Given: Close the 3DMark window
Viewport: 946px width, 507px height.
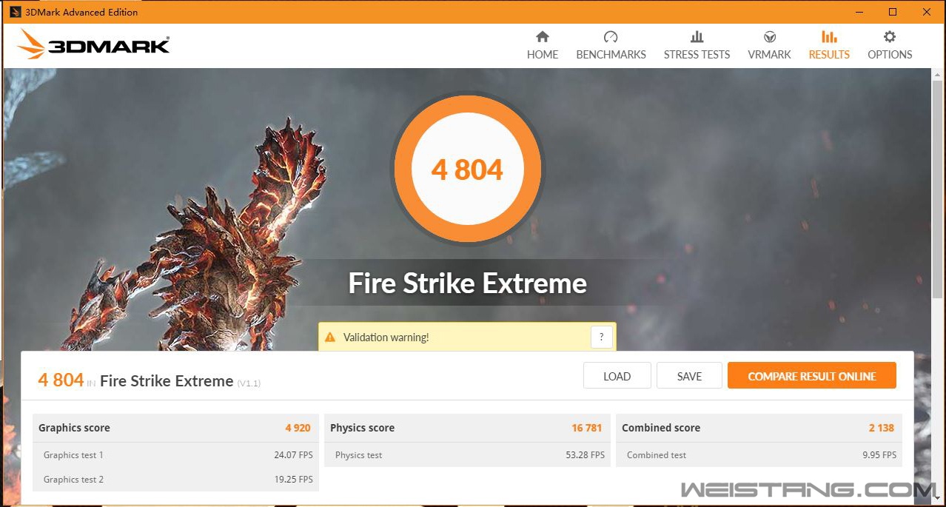Looking at the screenshot, I should pyautogui.click(x=927, y=12).
